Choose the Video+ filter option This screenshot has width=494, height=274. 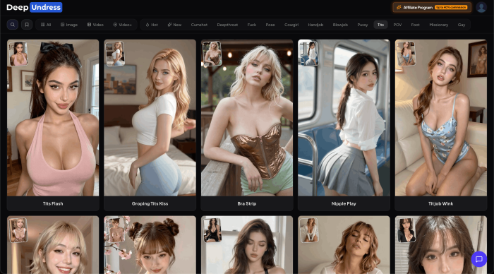coord(123,25)
